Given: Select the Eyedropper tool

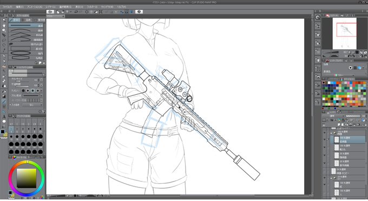Looking at the screenshot, I should point(4,50).
